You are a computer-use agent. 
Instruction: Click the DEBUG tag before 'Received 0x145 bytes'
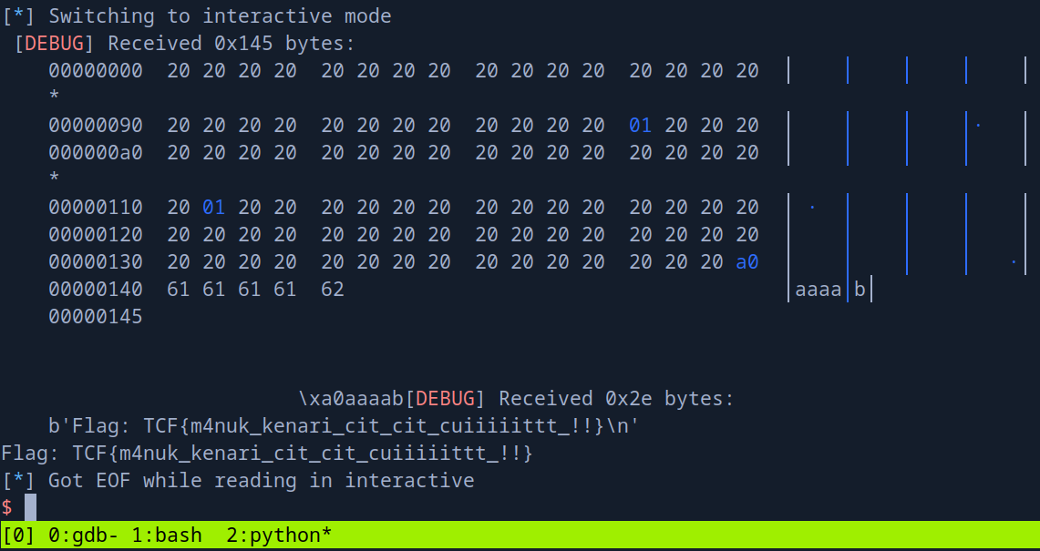(59, 44)
